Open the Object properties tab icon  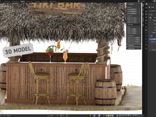[146, 27]
